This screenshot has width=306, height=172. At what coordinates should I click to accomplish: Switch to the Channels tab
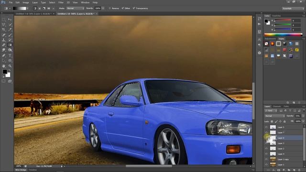click(x=277, y=107)
